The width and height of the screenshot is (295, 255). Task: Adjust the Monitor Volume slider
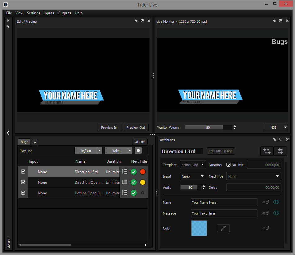coord(208,127)
